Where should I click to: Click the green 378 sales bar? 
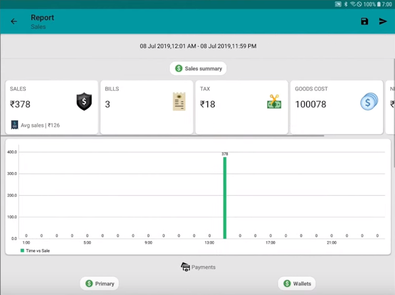point(224,197)
